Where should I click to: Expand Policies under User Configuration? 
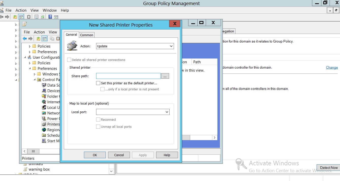[x=30, y=63]
